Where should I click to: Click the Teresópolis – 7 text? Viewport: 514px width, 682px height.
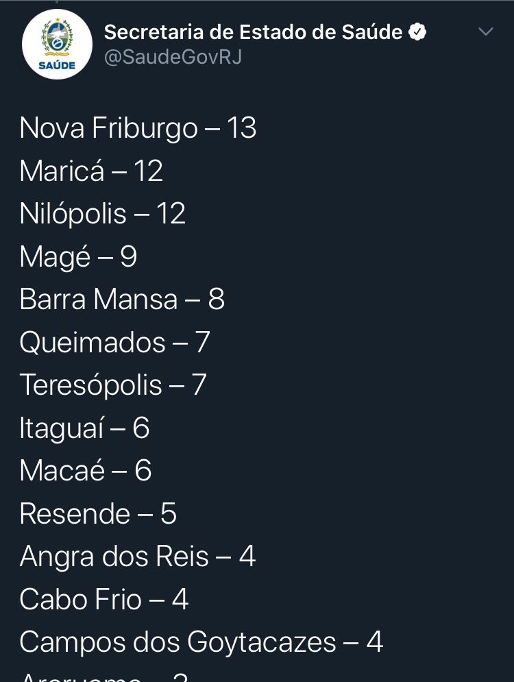point(113,385)
